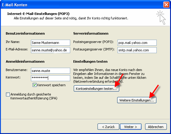Click the Kennwort label

click(13, 77)
